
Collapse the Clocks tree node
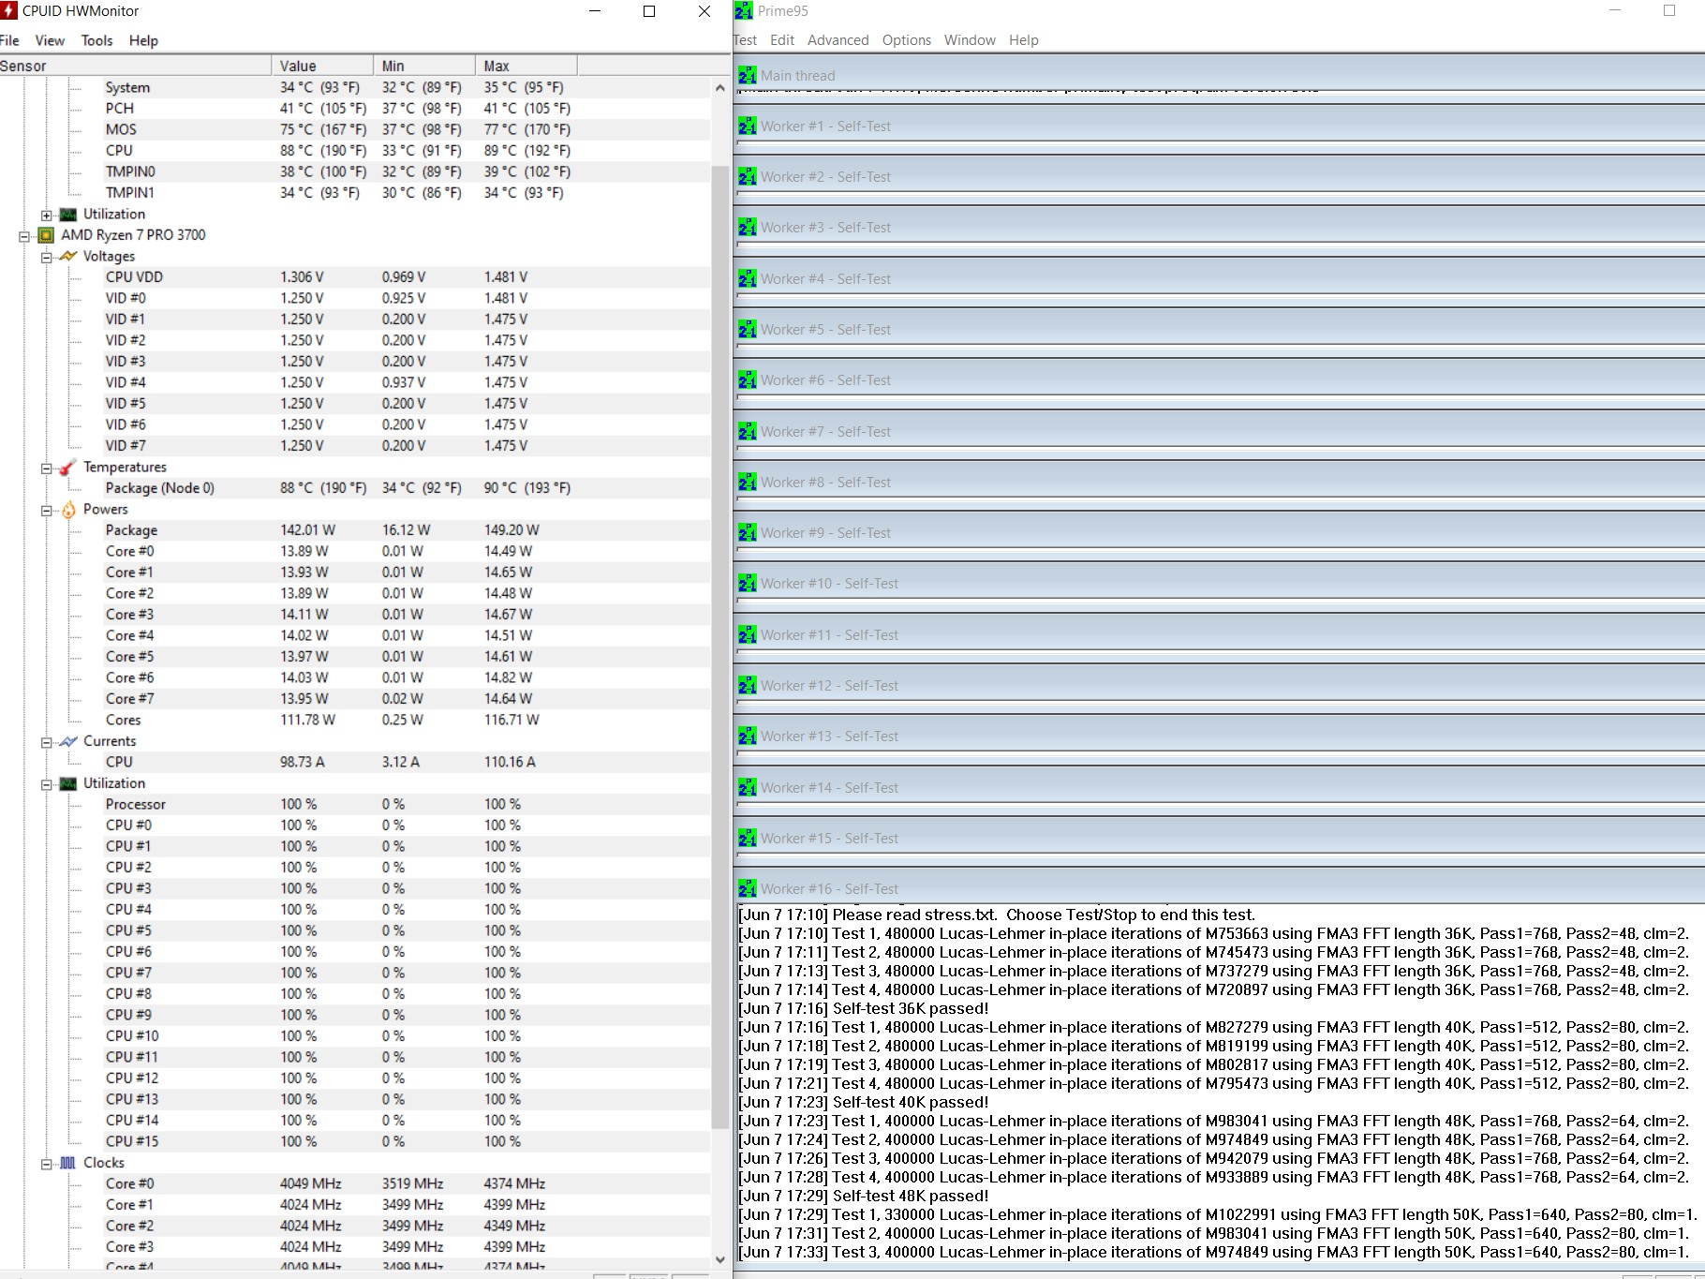click(x=46, y=1164)
